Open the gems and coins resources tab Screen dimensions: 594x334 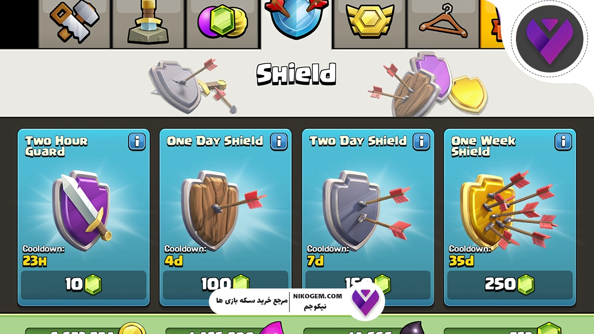pos(222,23)
